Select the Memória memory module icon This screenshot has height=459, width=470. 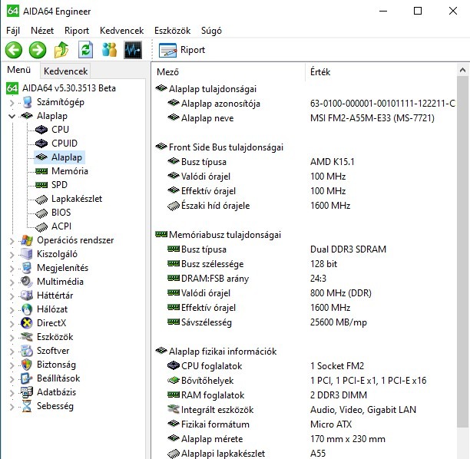(41, 171)
